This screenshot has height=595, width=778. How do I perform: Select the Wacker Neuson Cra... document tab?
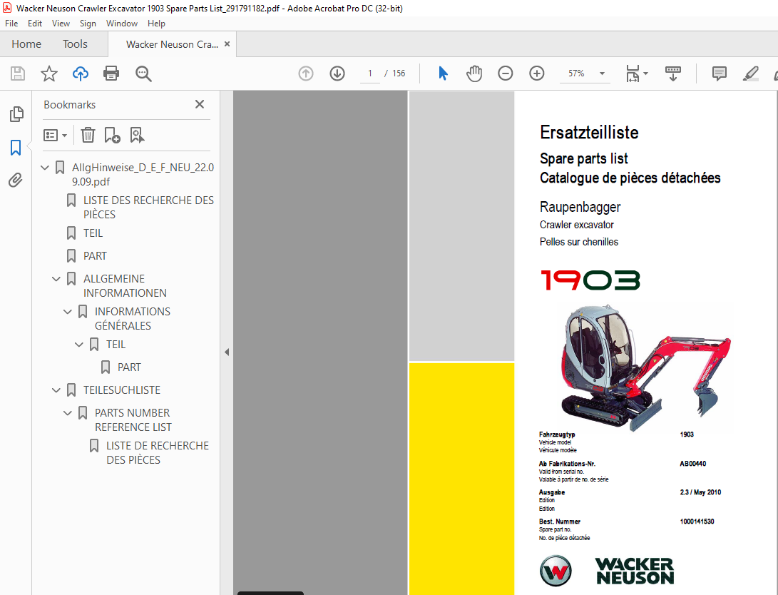(x=172, y=44)
